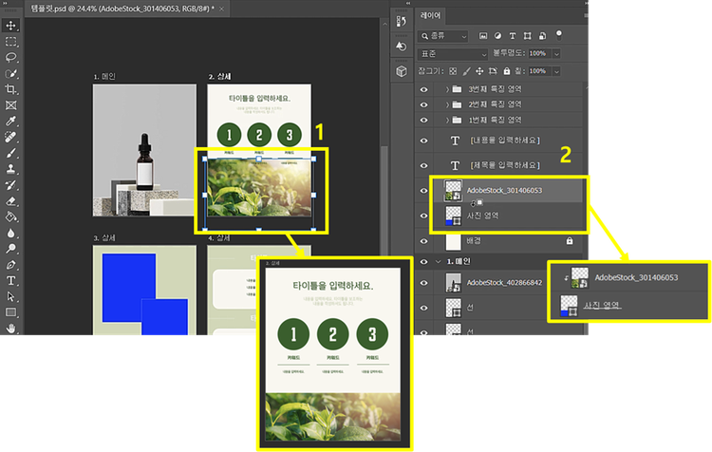Filter layers by smart objects icon

542,35
